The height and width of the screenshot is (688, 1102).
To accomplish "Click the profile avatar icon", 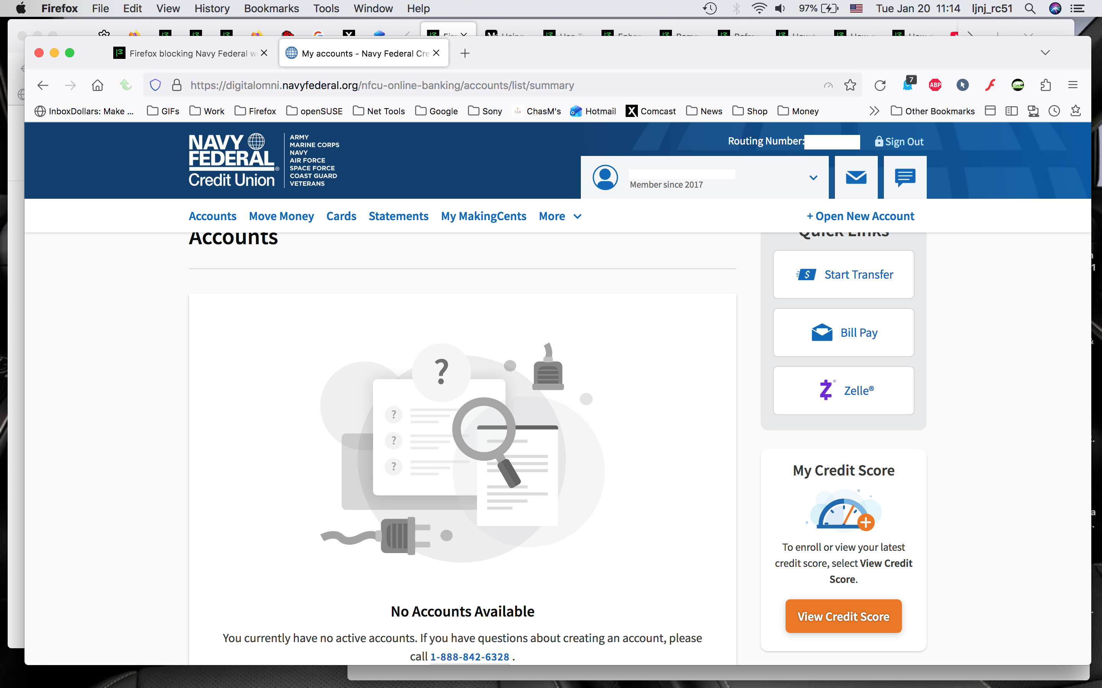I will click(605, 177).
